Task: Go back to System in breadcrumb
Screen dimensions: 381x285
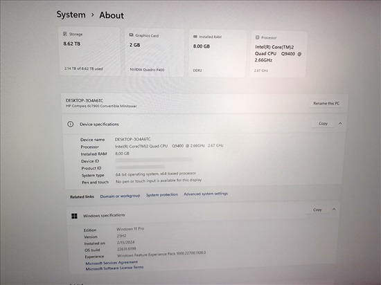Action: (71, 15)
